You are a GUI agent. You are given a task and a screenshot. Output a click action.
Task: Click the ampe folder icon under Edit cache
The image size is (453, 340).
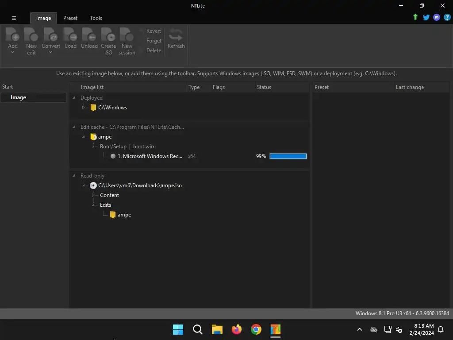93,137
